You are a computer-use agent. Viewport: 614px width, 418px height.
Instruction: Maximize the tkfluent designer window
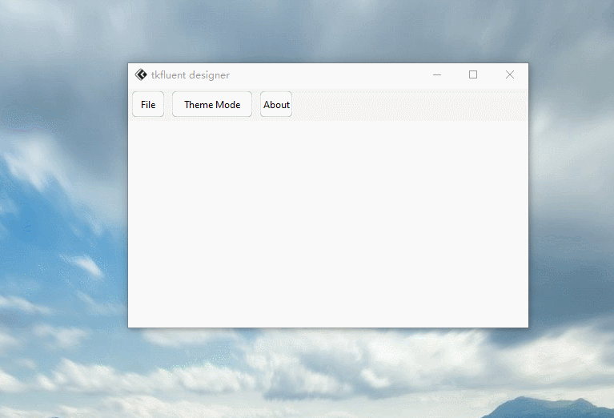(473, 74)
